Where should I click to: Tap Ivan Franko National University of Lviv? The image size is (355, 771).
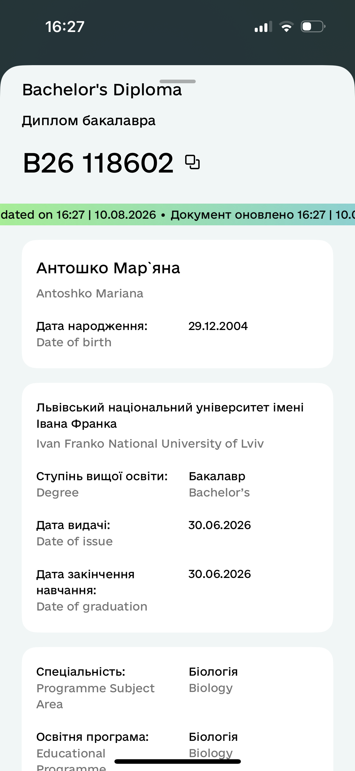pos(150,444)
